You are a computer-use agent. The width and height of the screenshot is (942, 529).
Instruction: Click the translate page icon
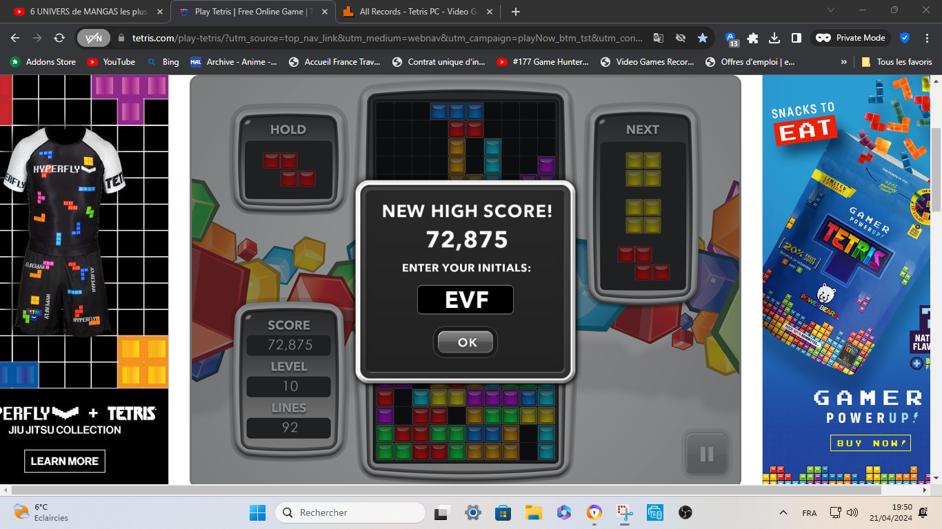point(659,38)
